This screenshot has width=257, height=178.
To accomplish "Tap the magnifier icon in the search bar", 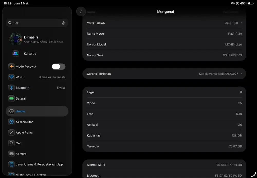I will (x=10, y=23).
